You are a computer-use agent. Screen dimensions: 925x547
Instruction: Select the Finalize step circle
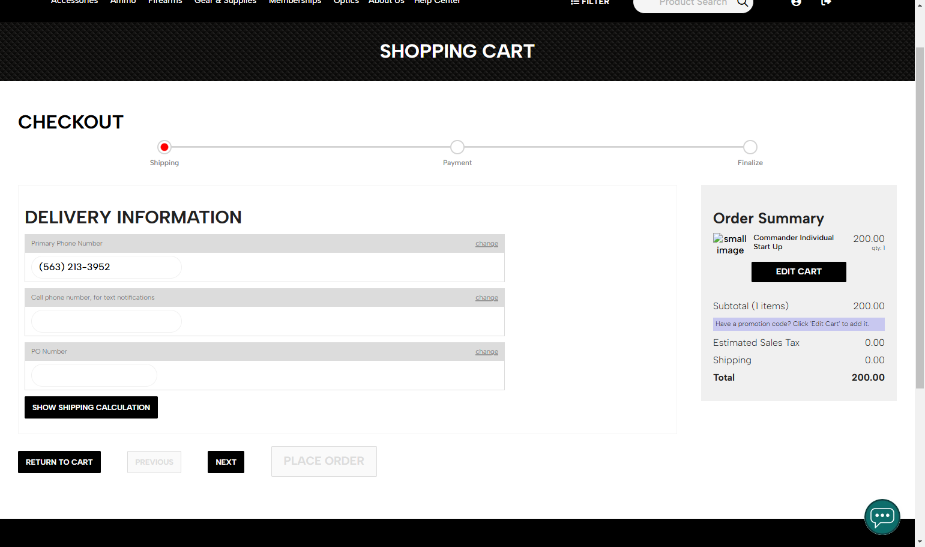(750, 147)
